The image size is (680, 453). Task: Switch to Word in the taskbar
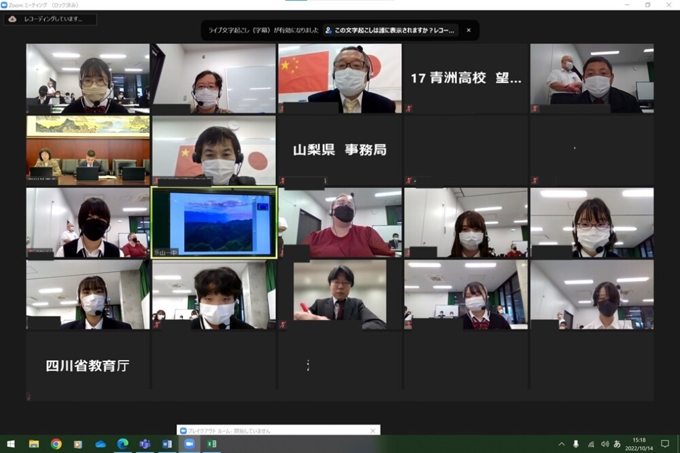pos(167,444)
